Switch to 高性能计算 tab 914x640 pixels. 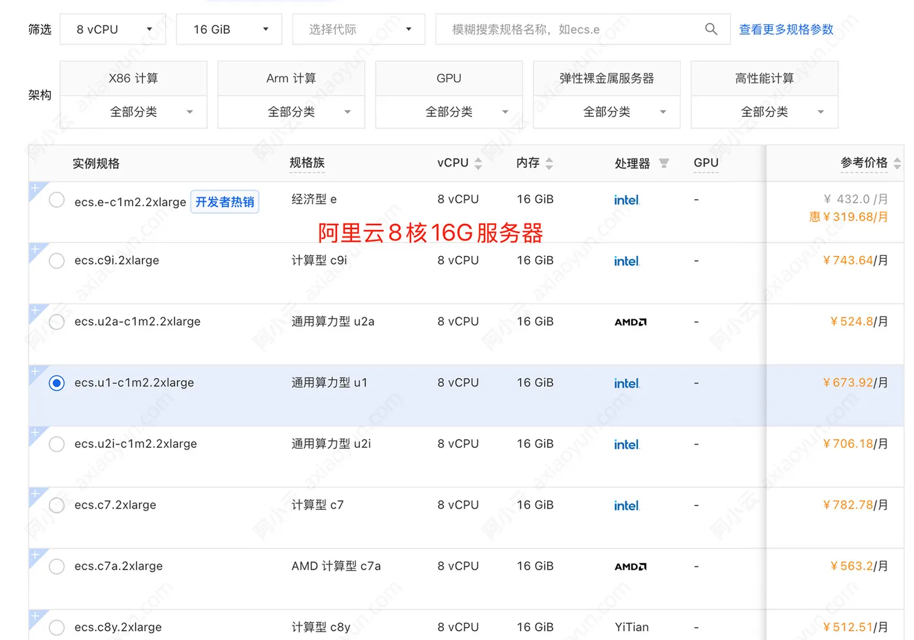764,78
